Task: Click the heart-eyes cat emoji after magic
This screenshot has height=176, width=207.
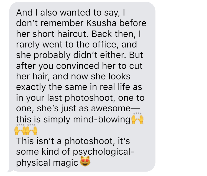Action: point(85,161)
